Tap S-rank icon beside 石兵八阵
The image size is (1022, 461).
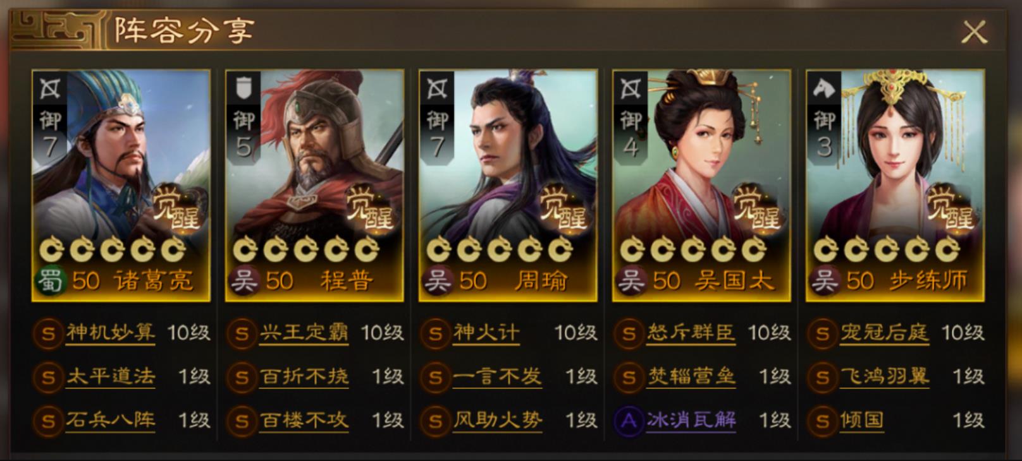[x=48, y=421]
